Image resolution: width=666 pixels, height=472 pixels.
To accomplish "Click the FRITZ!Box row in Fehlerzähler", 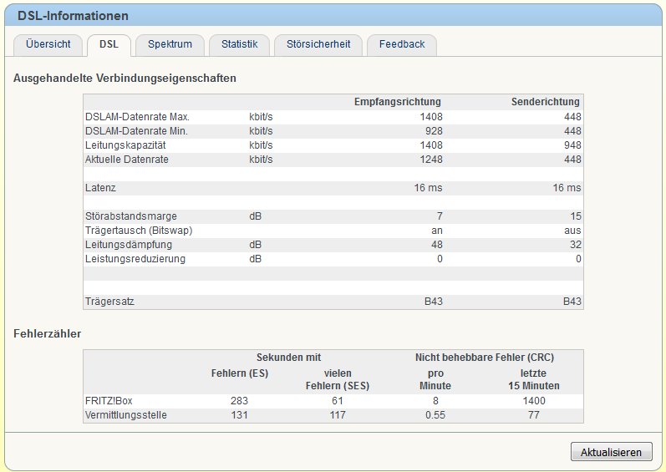I will (333, 401).
